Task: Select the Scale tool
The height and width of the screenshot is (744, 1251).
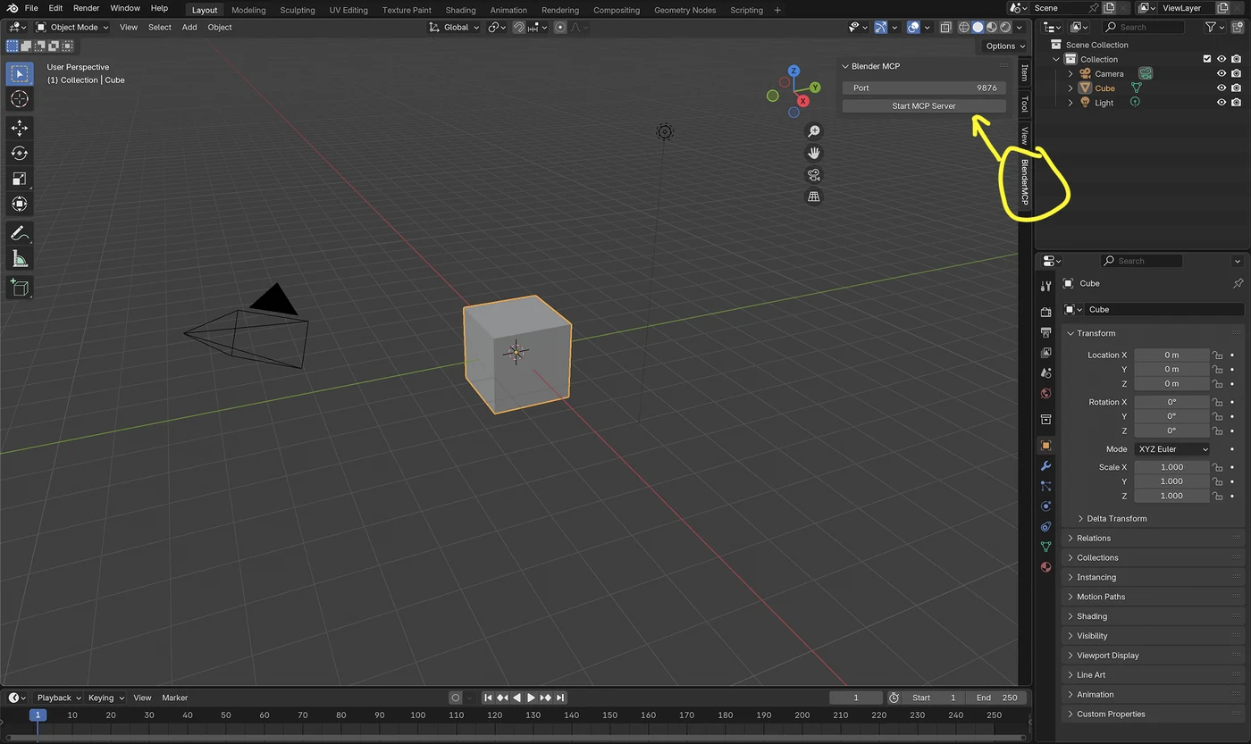Action: point(19,179)
